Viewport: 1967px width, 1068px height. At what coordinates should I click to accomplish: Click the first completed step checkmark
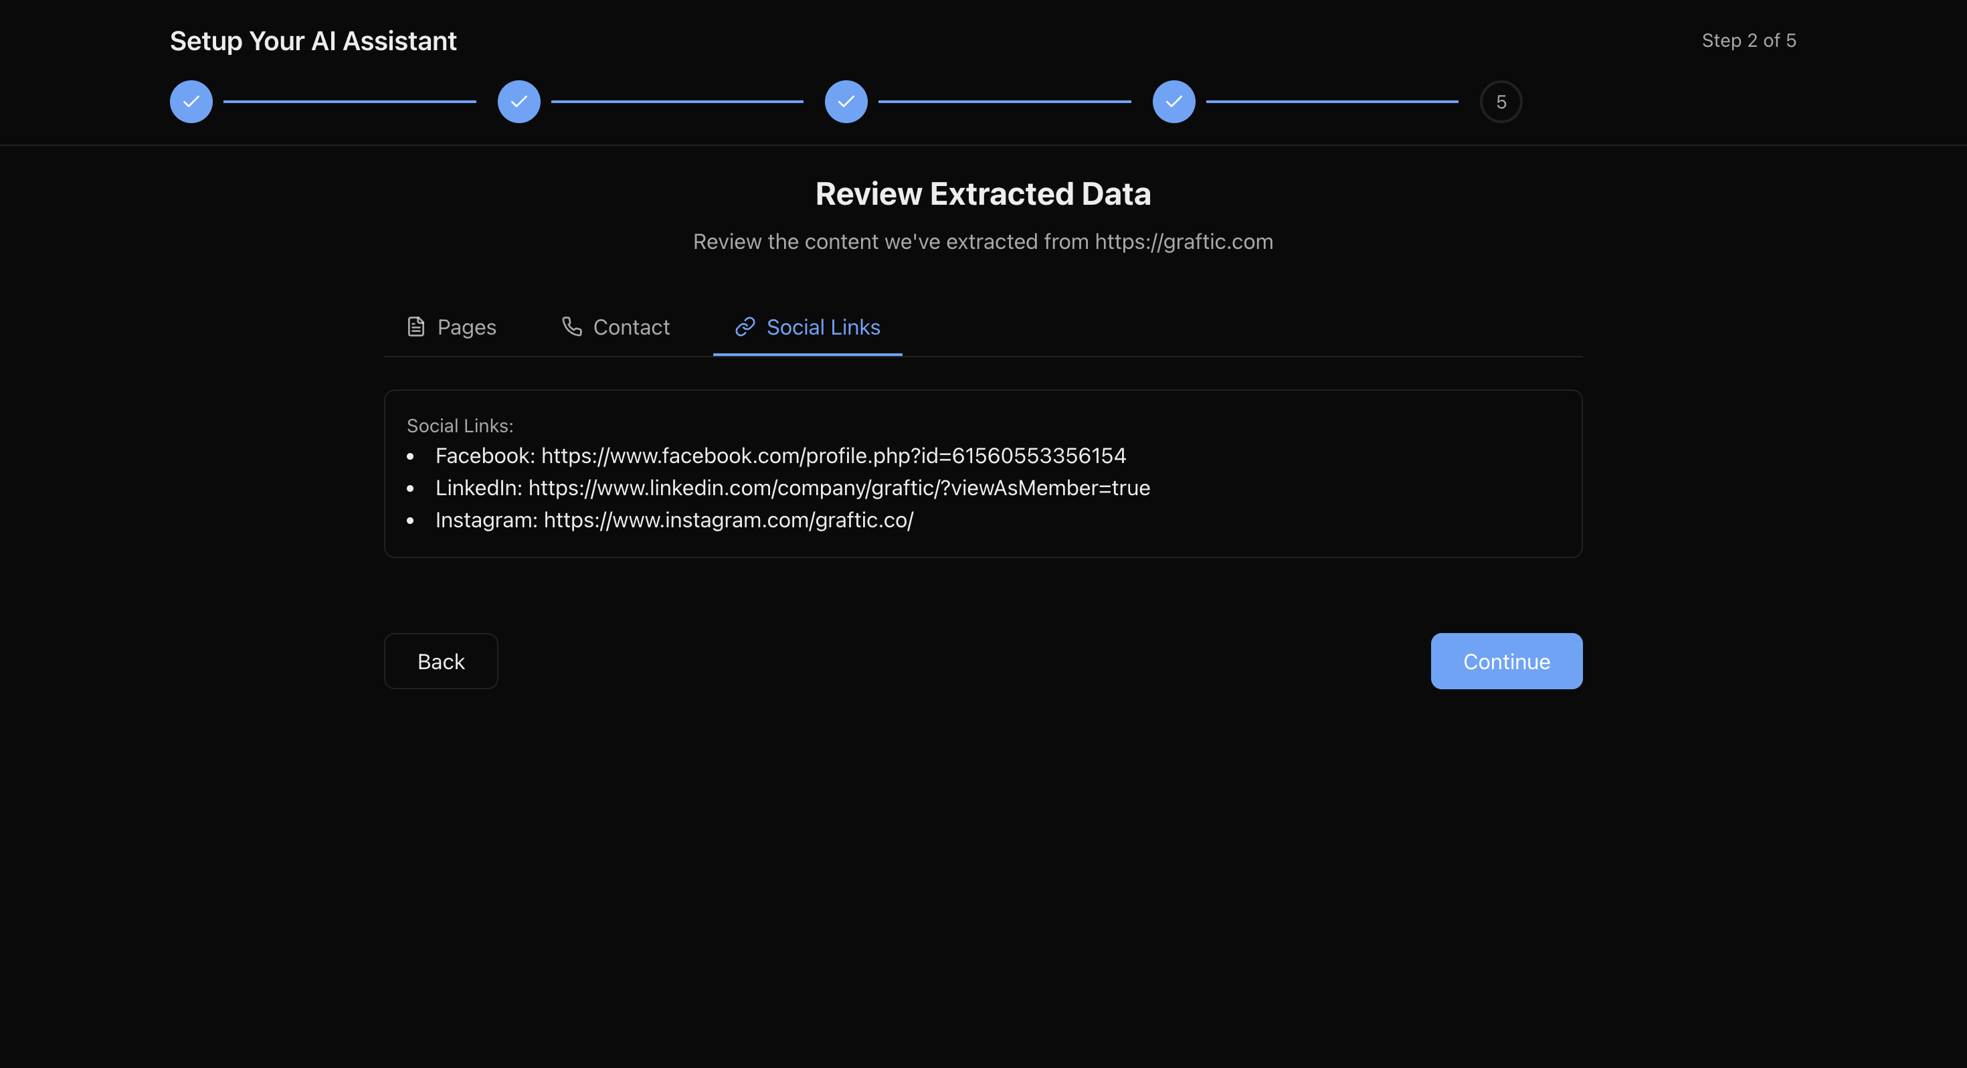(191, 102)
